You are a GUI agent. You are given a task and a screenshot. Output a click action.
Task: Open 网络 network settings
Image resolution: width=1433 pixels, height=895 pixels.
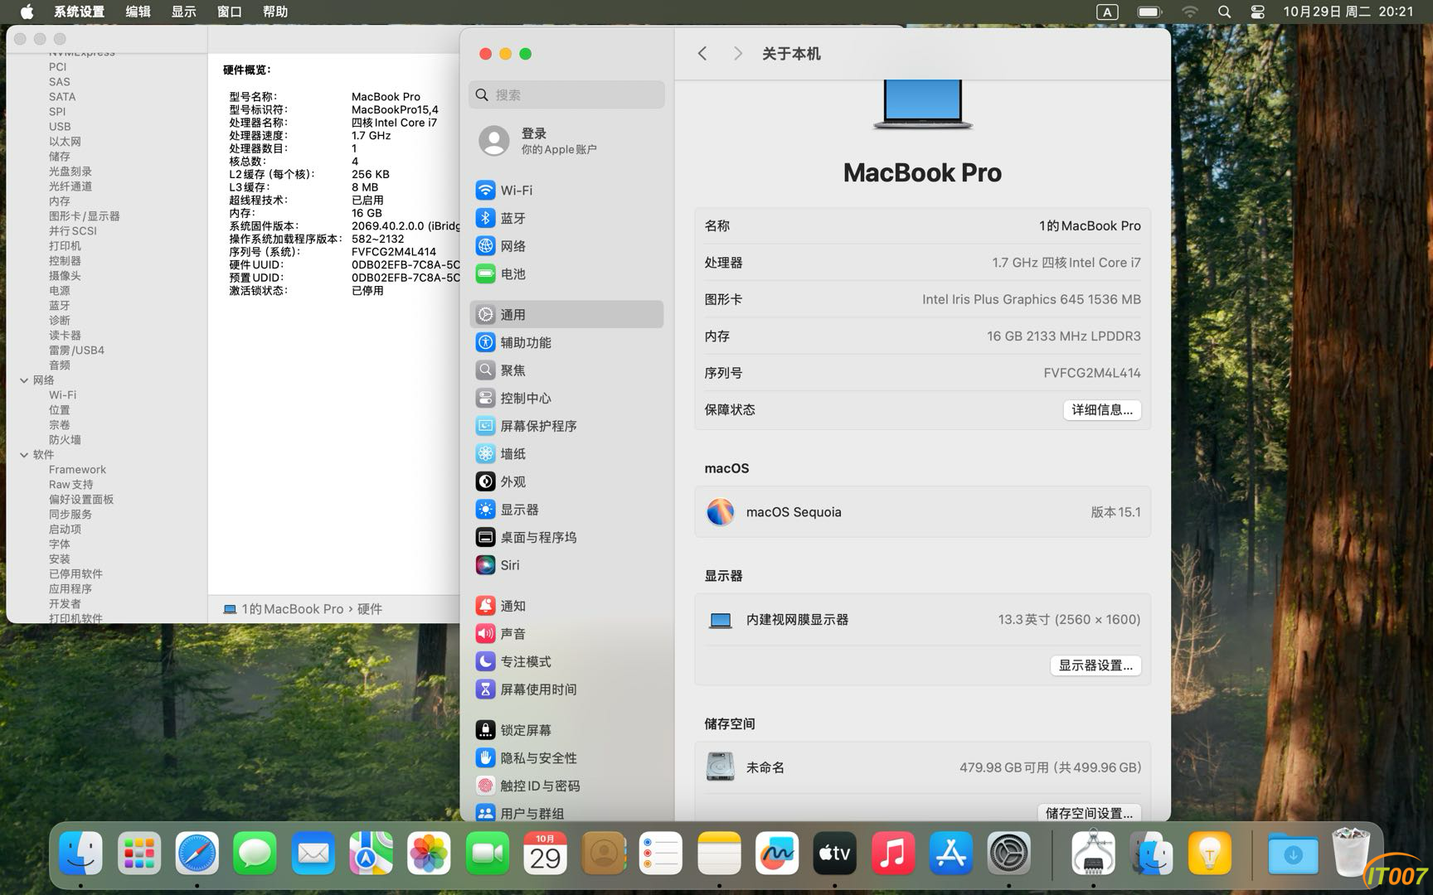point(566,246)
